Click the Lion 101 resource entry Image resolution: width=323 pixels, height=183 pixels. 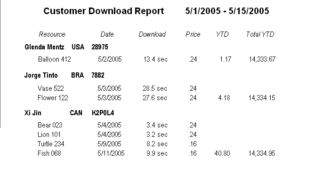[x=49, y=135]
